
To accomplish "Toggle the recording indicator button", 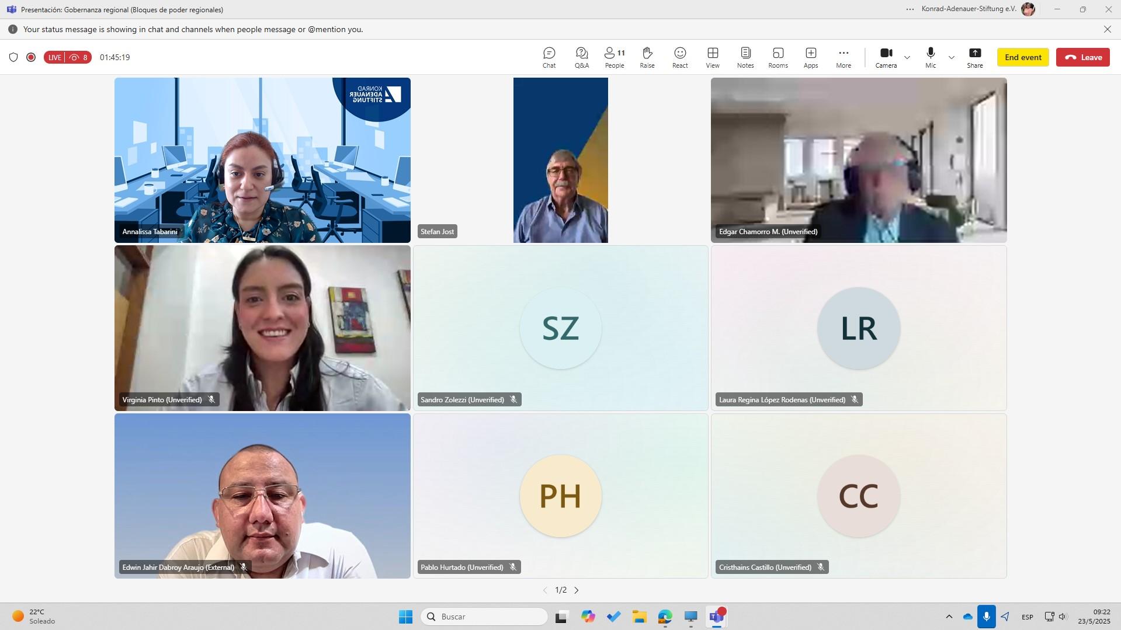I will [x=31, y=57].
